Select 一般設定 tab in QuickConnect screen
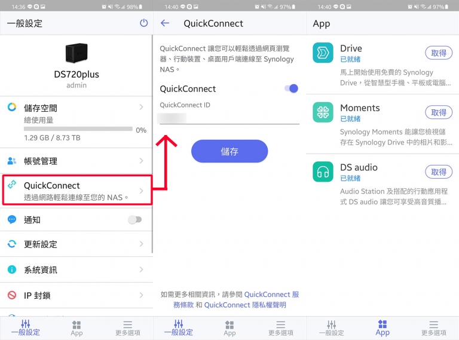459x340 pixels. click(179, 328)
